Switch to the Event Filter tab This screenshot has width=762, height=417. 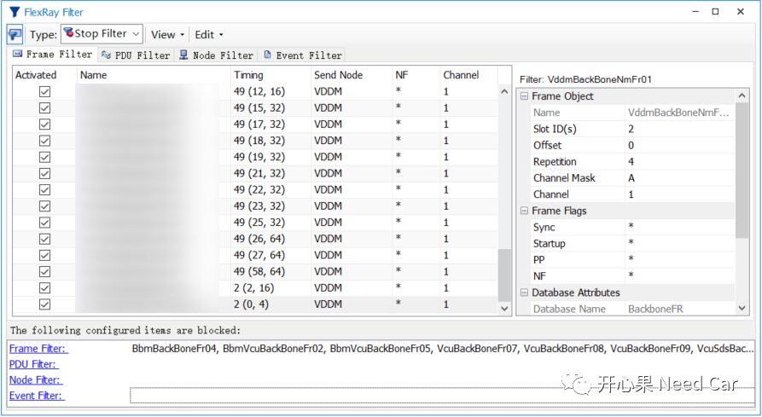(302, 55)
